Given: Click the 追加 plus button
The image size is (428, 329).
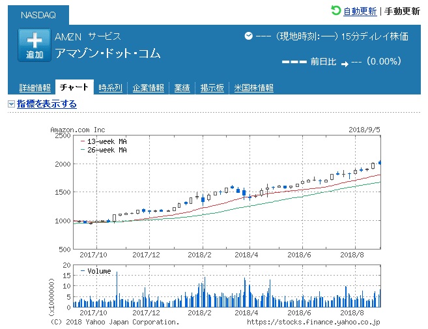Looking at the screenshot, I should 35,45.
